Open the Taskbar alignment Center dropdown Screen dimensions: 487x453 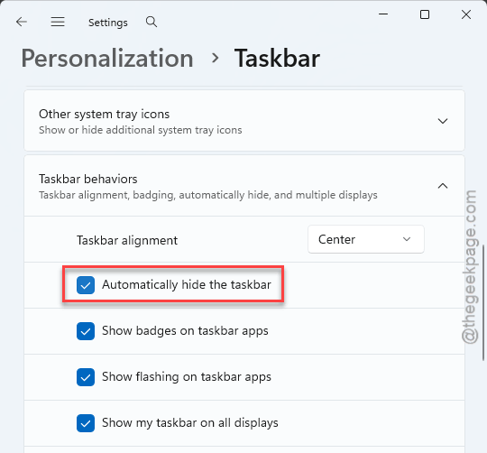[366, 239]
